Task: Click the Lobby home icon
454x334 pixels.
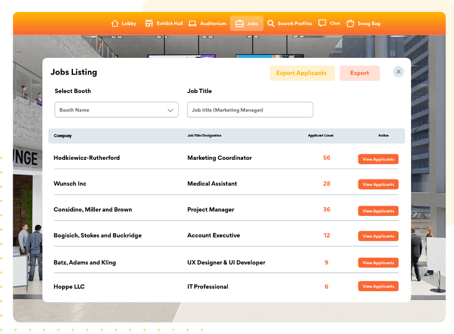Action: coord(115,23)
